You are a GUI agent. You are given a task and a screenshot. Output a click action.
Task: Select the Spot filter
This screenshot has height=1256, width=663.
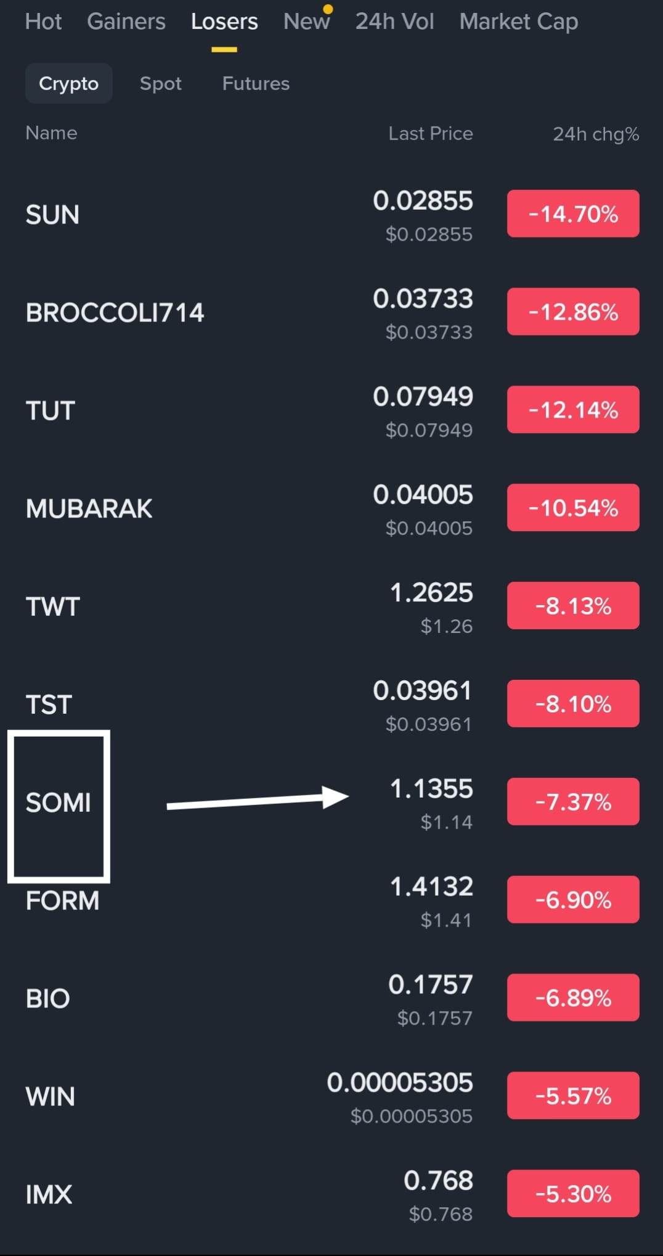[x=161, y=83]
